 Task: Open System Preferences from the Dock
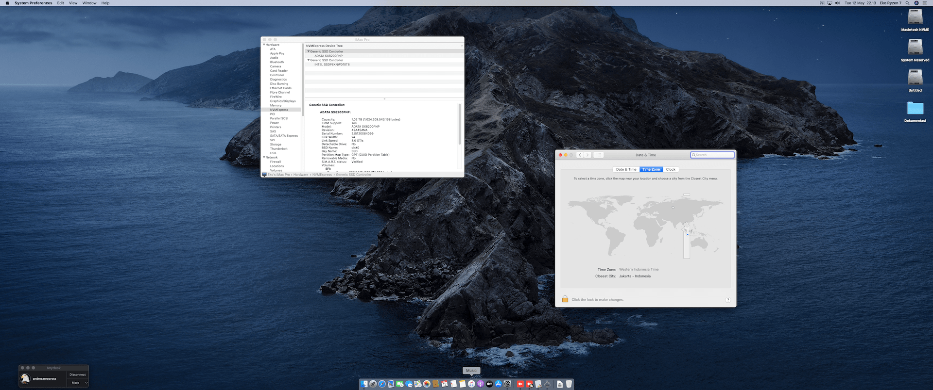(507, 384)
